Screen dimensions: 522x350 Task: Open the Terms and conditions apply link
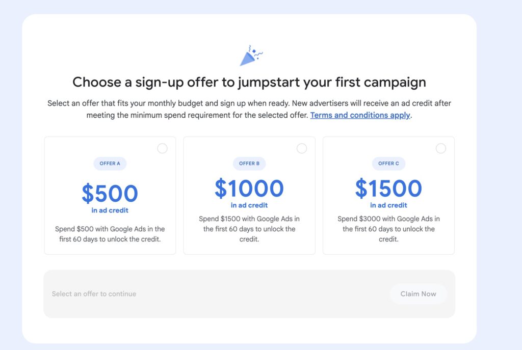(360, 115)
